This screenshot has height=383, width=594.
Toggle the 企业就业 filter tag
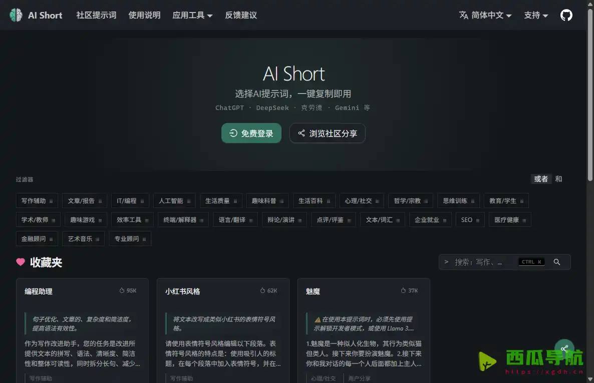pyautogui.click(x=430, y=219)
